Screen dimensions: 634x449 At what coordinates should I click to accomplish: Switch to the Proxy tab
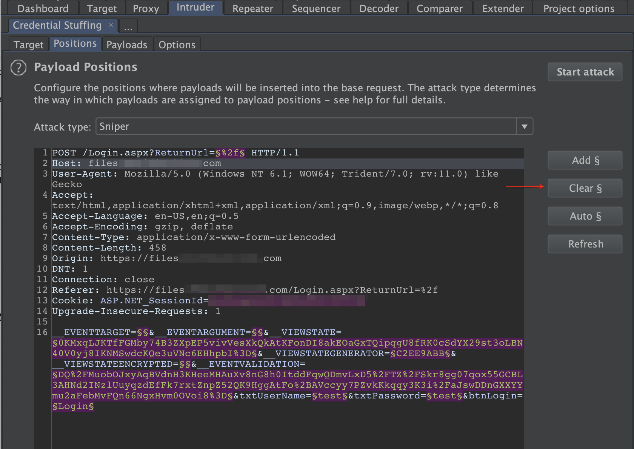point(146,8)
